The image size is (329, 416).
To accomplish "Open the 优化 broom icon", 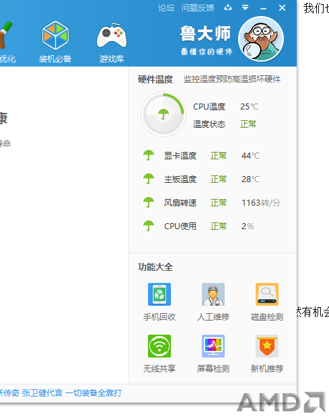I will tap(5, 36).
